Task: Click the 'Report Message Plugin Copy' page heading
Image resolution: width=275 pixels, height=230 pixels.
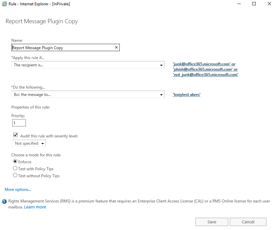Action: point(42,21)
